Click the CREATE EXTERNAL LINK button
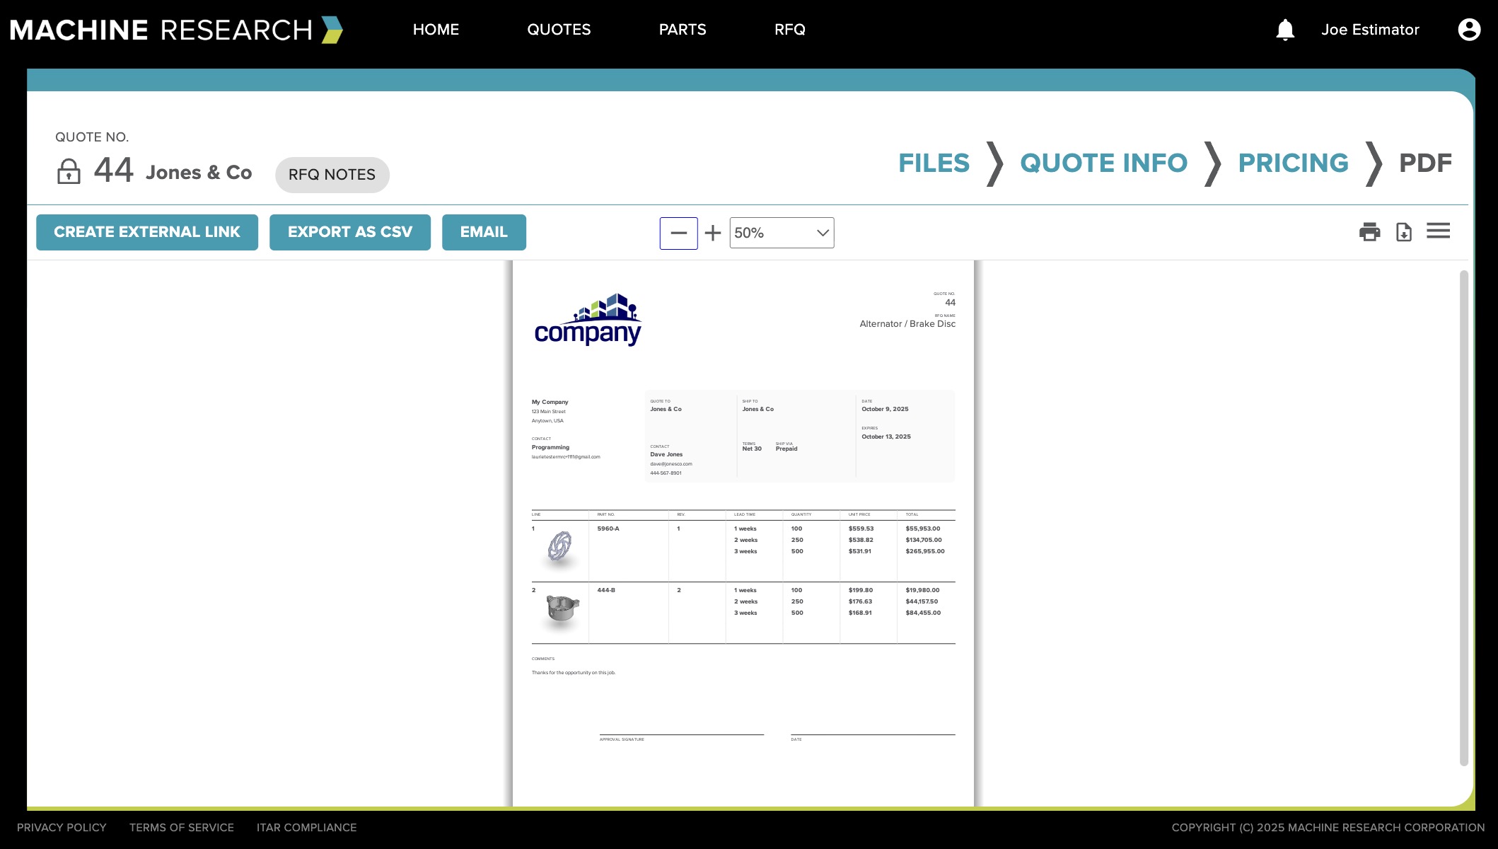The height and width of the screenshot is (849, 1498). point(147,232)
